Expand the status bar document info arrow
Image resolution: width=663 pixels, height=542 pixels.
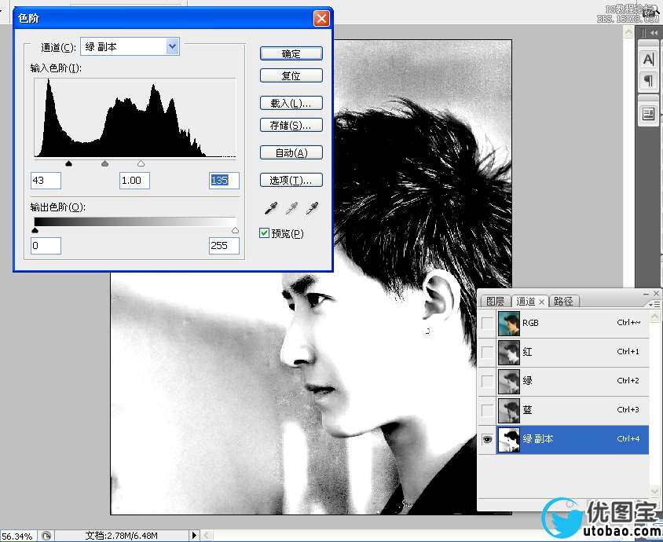click(195, 536)
